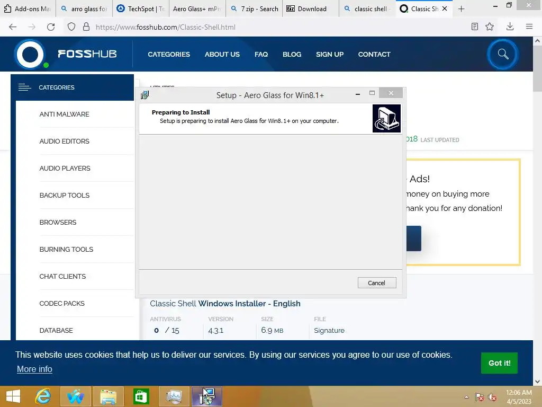Click the Action Center flag tray icon
This screenshot has height=407, width=542.
click(479, 397)
